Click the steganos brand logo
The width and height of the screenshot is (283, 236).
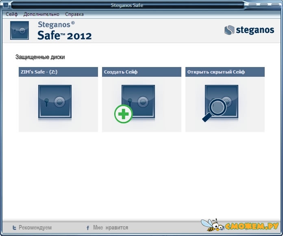coord(249,30)
